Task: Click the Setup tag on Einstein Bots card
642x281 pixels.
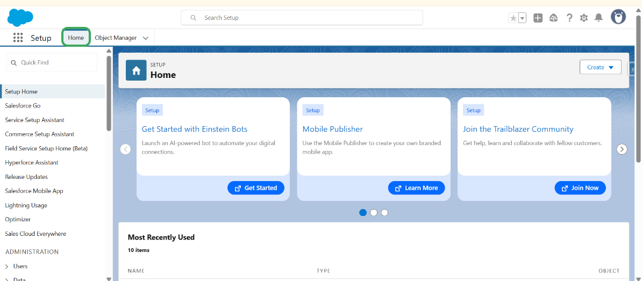Action: pos(152,110)
